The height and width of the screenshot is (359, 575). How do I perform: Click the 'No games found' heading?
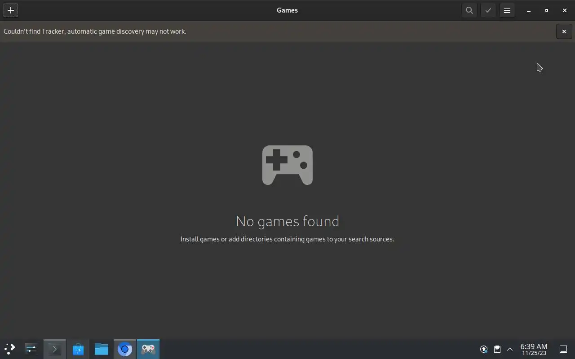click(x=287, y=221)
